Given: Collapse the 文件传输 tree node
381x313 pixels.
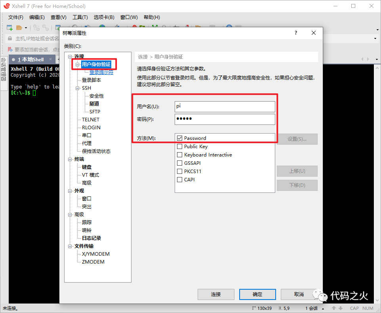Looking at the screenshot, I should (70, 246).
